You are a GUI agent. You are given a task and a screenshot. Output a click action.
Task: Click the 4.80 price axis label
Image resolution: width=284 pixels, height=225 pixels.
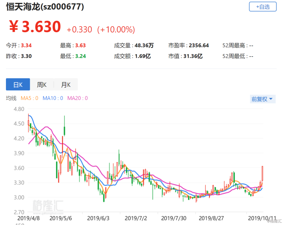click(19, 109)
